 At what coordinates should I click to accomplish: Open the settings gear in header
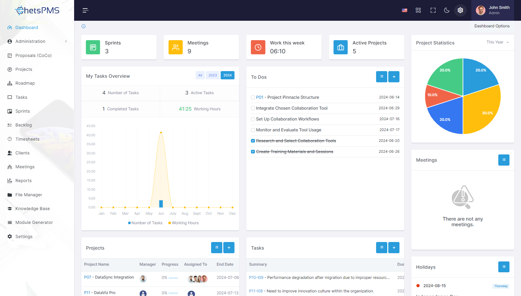pos(460,11)
